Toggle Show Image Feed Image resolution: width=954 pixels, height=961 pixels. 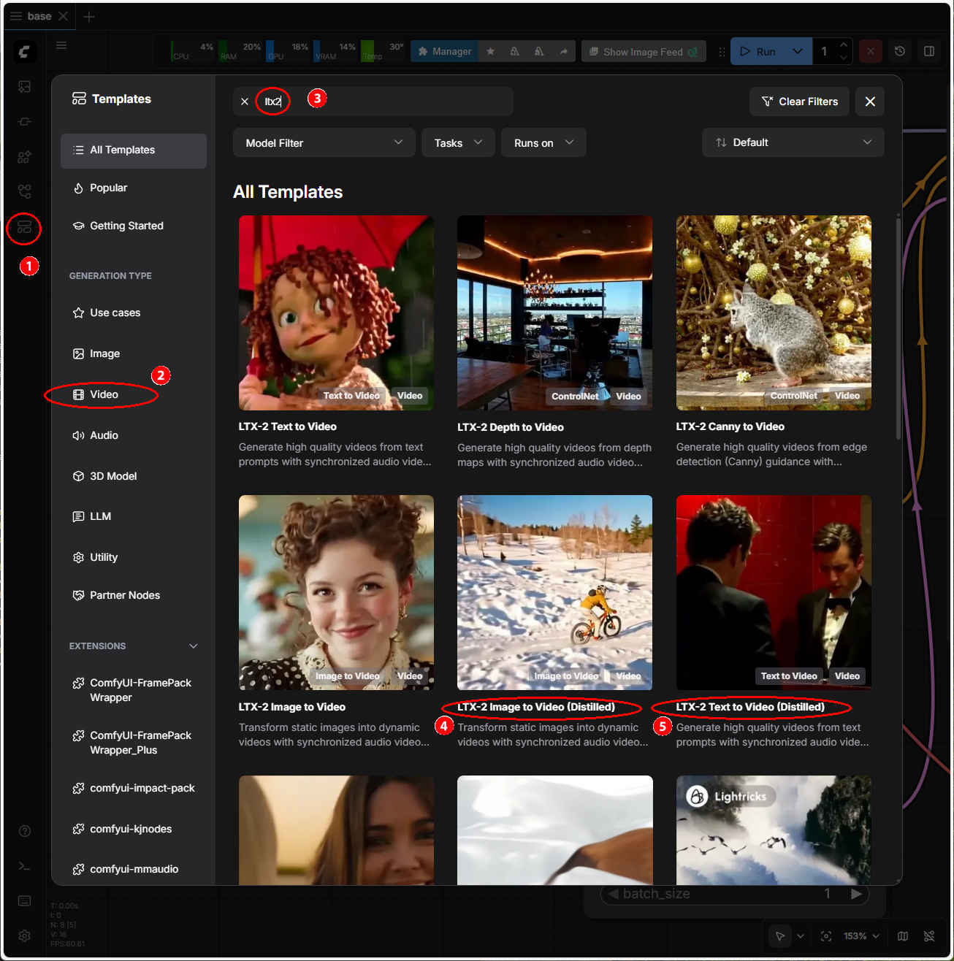pyautogui.click(x=643, y=52)
